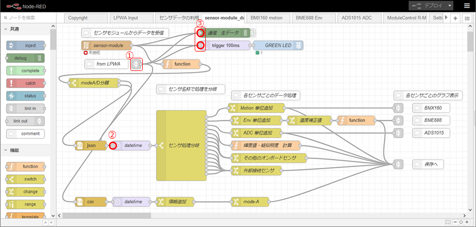Select the catch node in the palette

26,83
